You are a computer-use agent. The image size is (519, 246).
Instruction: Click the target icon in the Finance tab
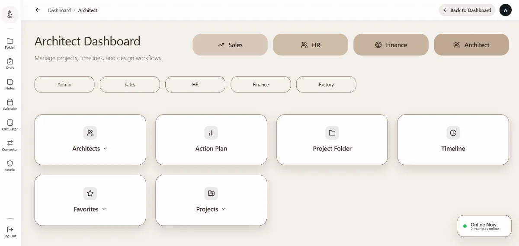378,45
